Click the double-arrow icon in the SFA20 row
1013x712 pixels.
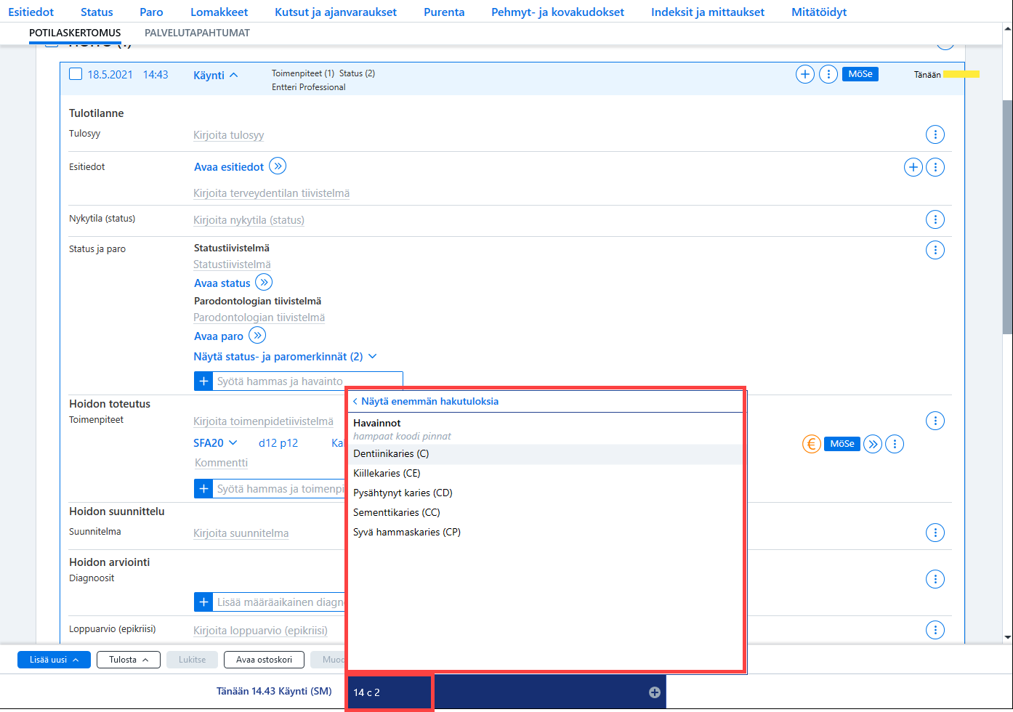coord(873,444)
